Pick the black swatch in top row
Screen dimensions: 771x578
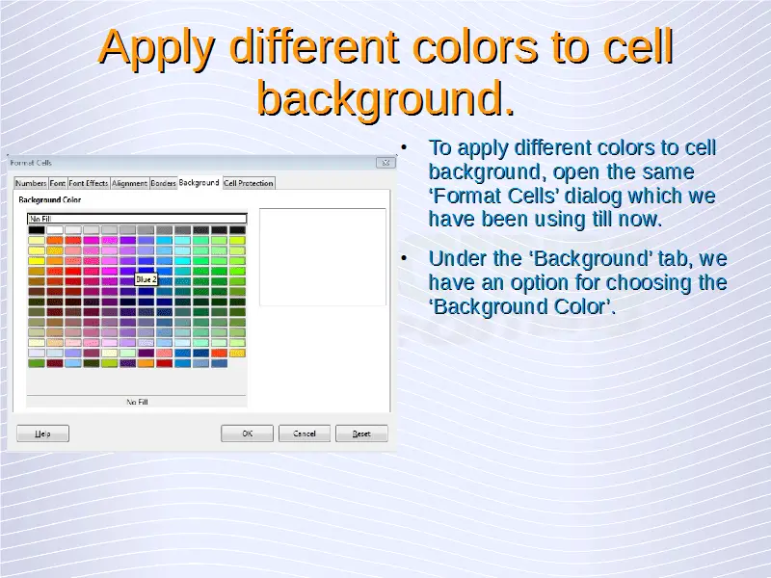(37, 230)
